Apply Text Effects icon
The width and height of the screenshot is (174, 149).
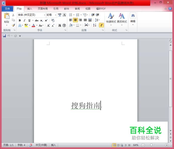pos(20,25)
